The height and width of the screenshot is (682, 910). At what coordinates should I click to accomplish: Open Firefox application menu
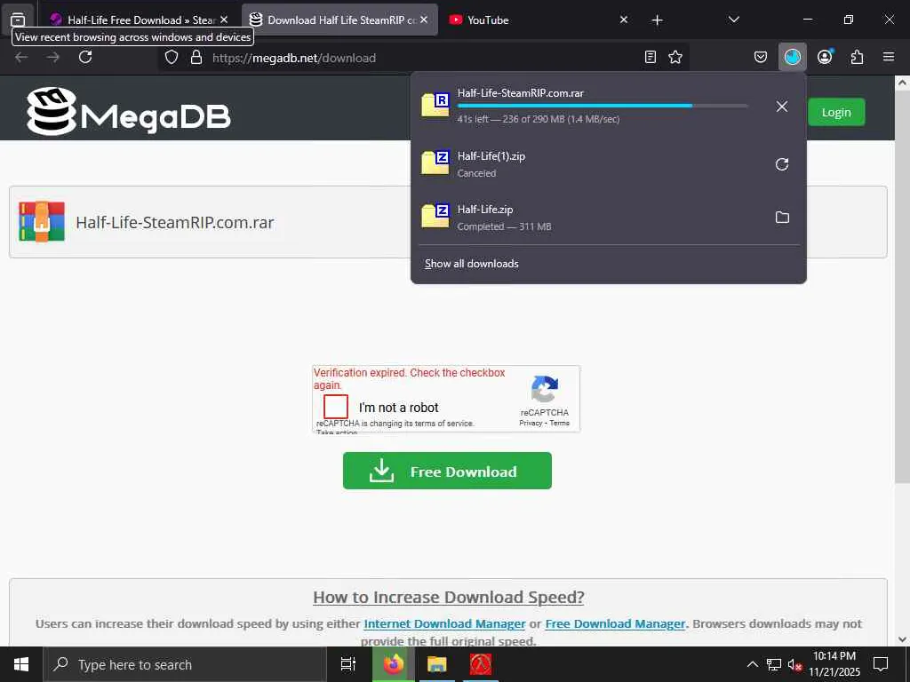tap(889, 57)
